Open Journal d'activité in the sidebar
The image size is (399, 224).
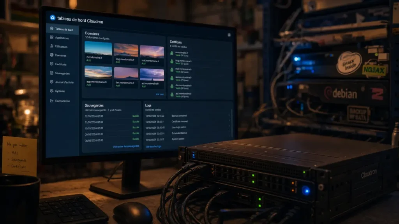click(x=62, y=82)
